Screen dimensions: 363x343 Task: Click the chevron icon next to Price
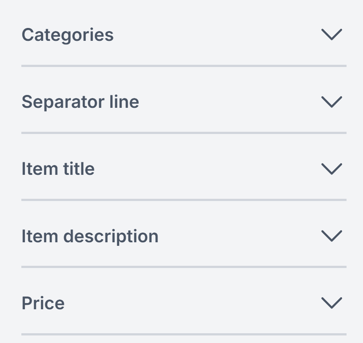[331, 303]
